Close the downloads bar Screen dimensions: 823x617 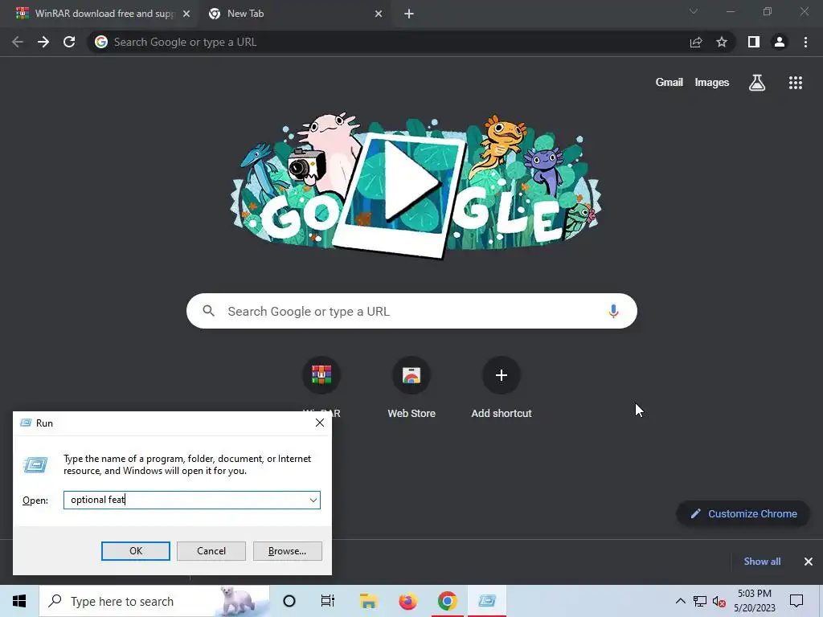click(x=809, y=562)
